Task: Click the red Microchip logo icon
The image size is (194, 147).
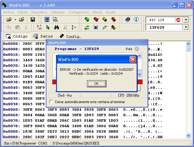Action: click(x=178, y=20)
